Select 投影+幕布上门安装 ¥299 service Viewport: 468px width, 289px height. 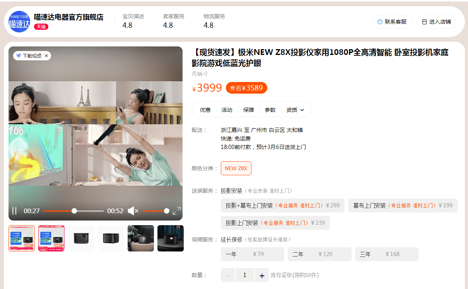point(283,205)
